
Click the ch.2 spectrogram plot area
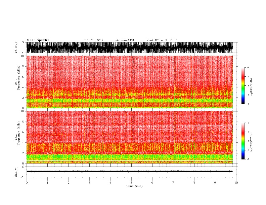click(x=130, y=137)
